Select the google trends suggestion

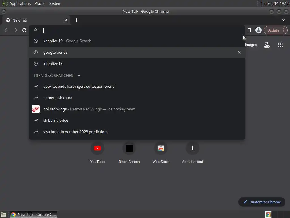point(137,52)
